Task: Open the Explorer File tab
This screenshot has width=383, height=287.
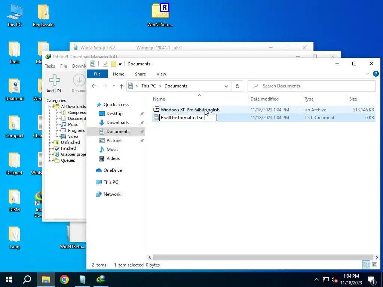Action: (97, 74)
